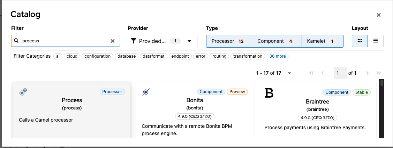Image resolution: width=393 pixels, height=148 pixels.
Task: Toggle the Kamelet type filter
Action: point(322,41)
